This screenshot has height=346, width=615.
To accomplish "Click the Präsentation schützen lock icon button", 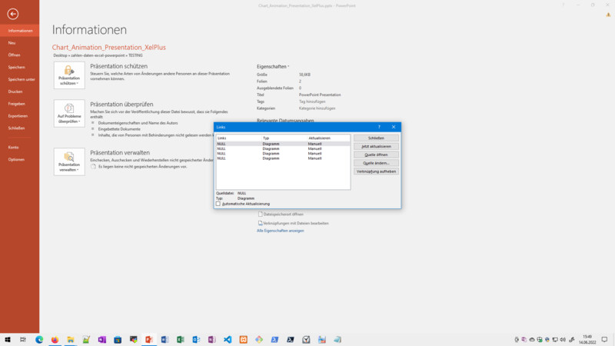I will click(69, 75).
